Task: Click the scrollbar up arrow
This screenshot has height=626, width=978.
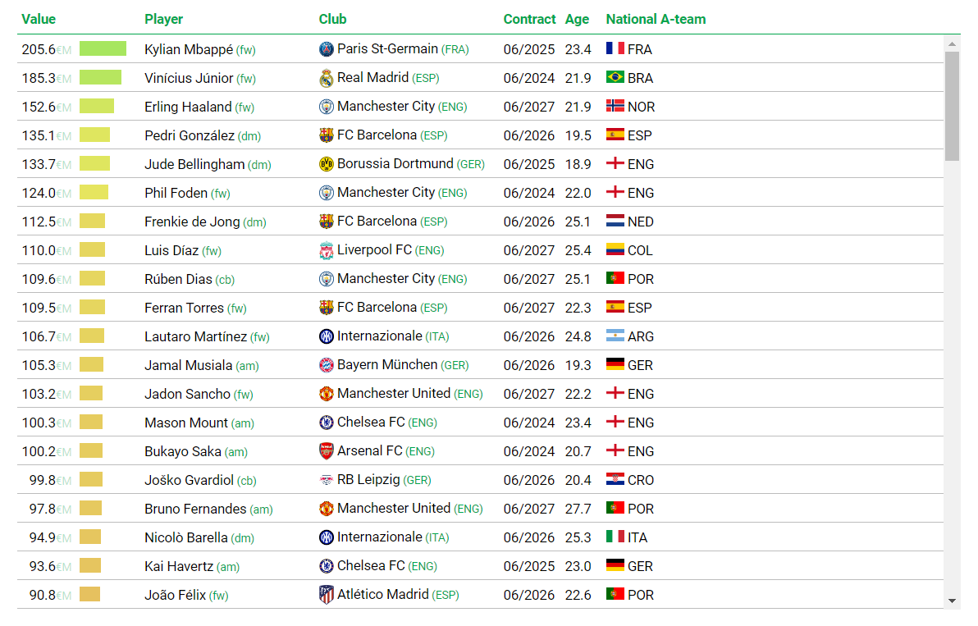Action: click(x=952, y=44)
